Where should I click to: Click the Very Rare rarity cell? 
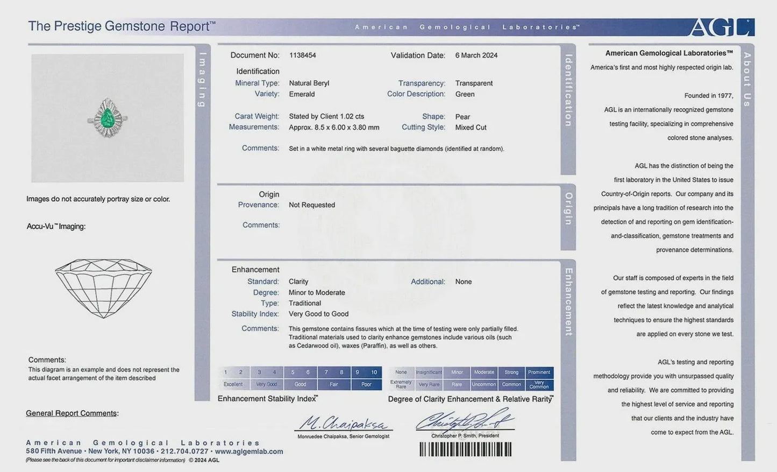click(x=429, y=385)
